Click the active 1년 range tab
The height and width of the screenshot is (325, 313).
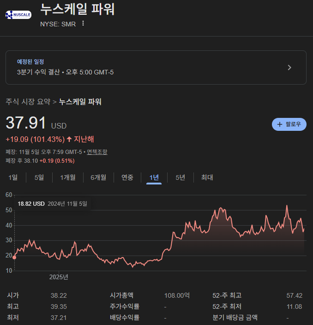click(x=154, y=177)
